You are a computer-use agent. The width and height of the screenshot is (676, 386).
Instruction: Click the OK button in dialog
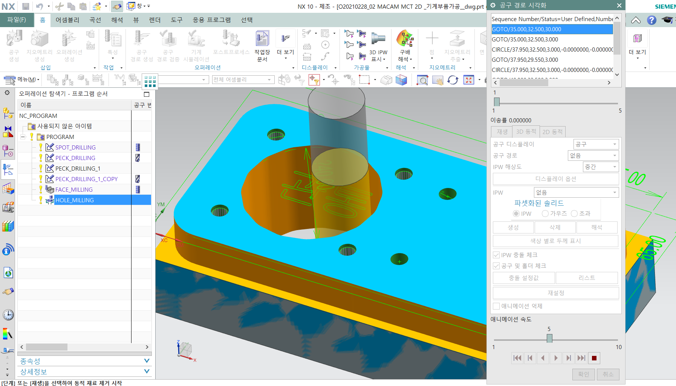tap(584, 374)
